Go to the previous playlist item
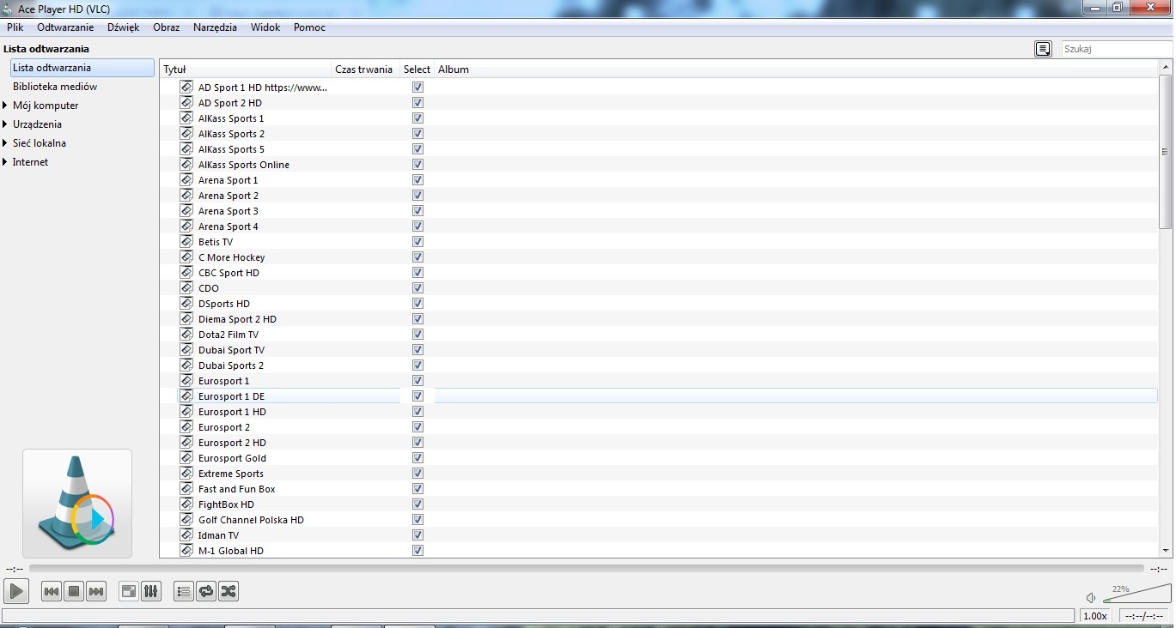The width and height of the screenshot is (1176, 628). click(52, 591)
